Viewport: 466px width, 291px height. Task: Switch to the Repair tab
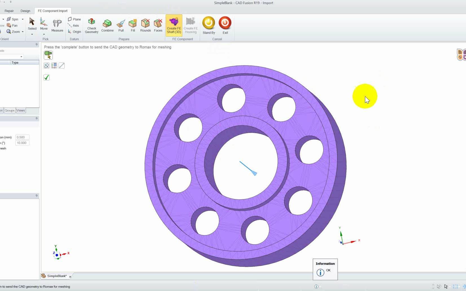click(x=9, y=11)
